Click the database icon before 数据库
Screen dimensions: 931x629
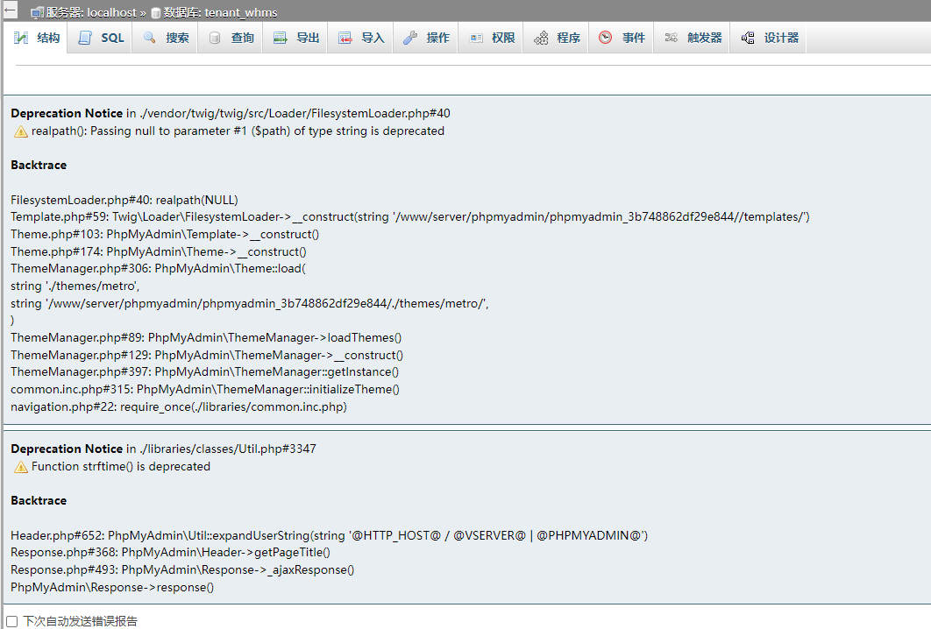pos(155,13)
